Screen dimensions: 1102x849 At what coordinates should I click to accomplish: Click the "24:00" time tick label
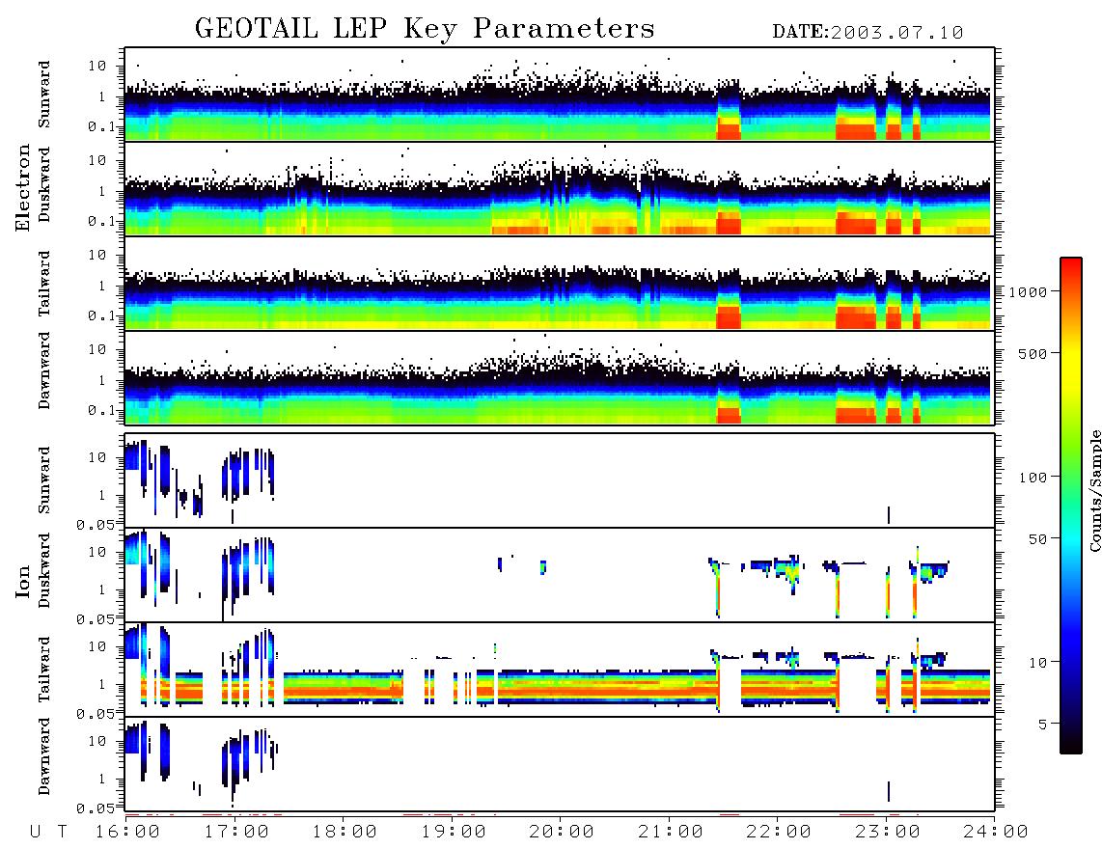point(996,832)
